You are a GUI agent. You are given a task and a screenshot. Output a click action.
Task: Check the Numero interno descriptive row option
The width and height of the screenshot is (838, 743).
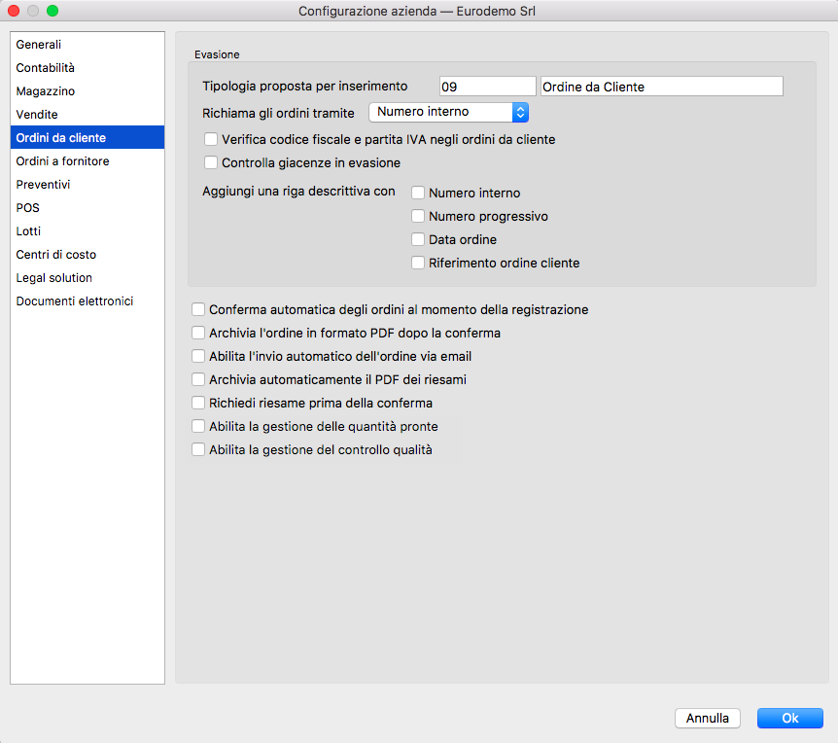418,193
